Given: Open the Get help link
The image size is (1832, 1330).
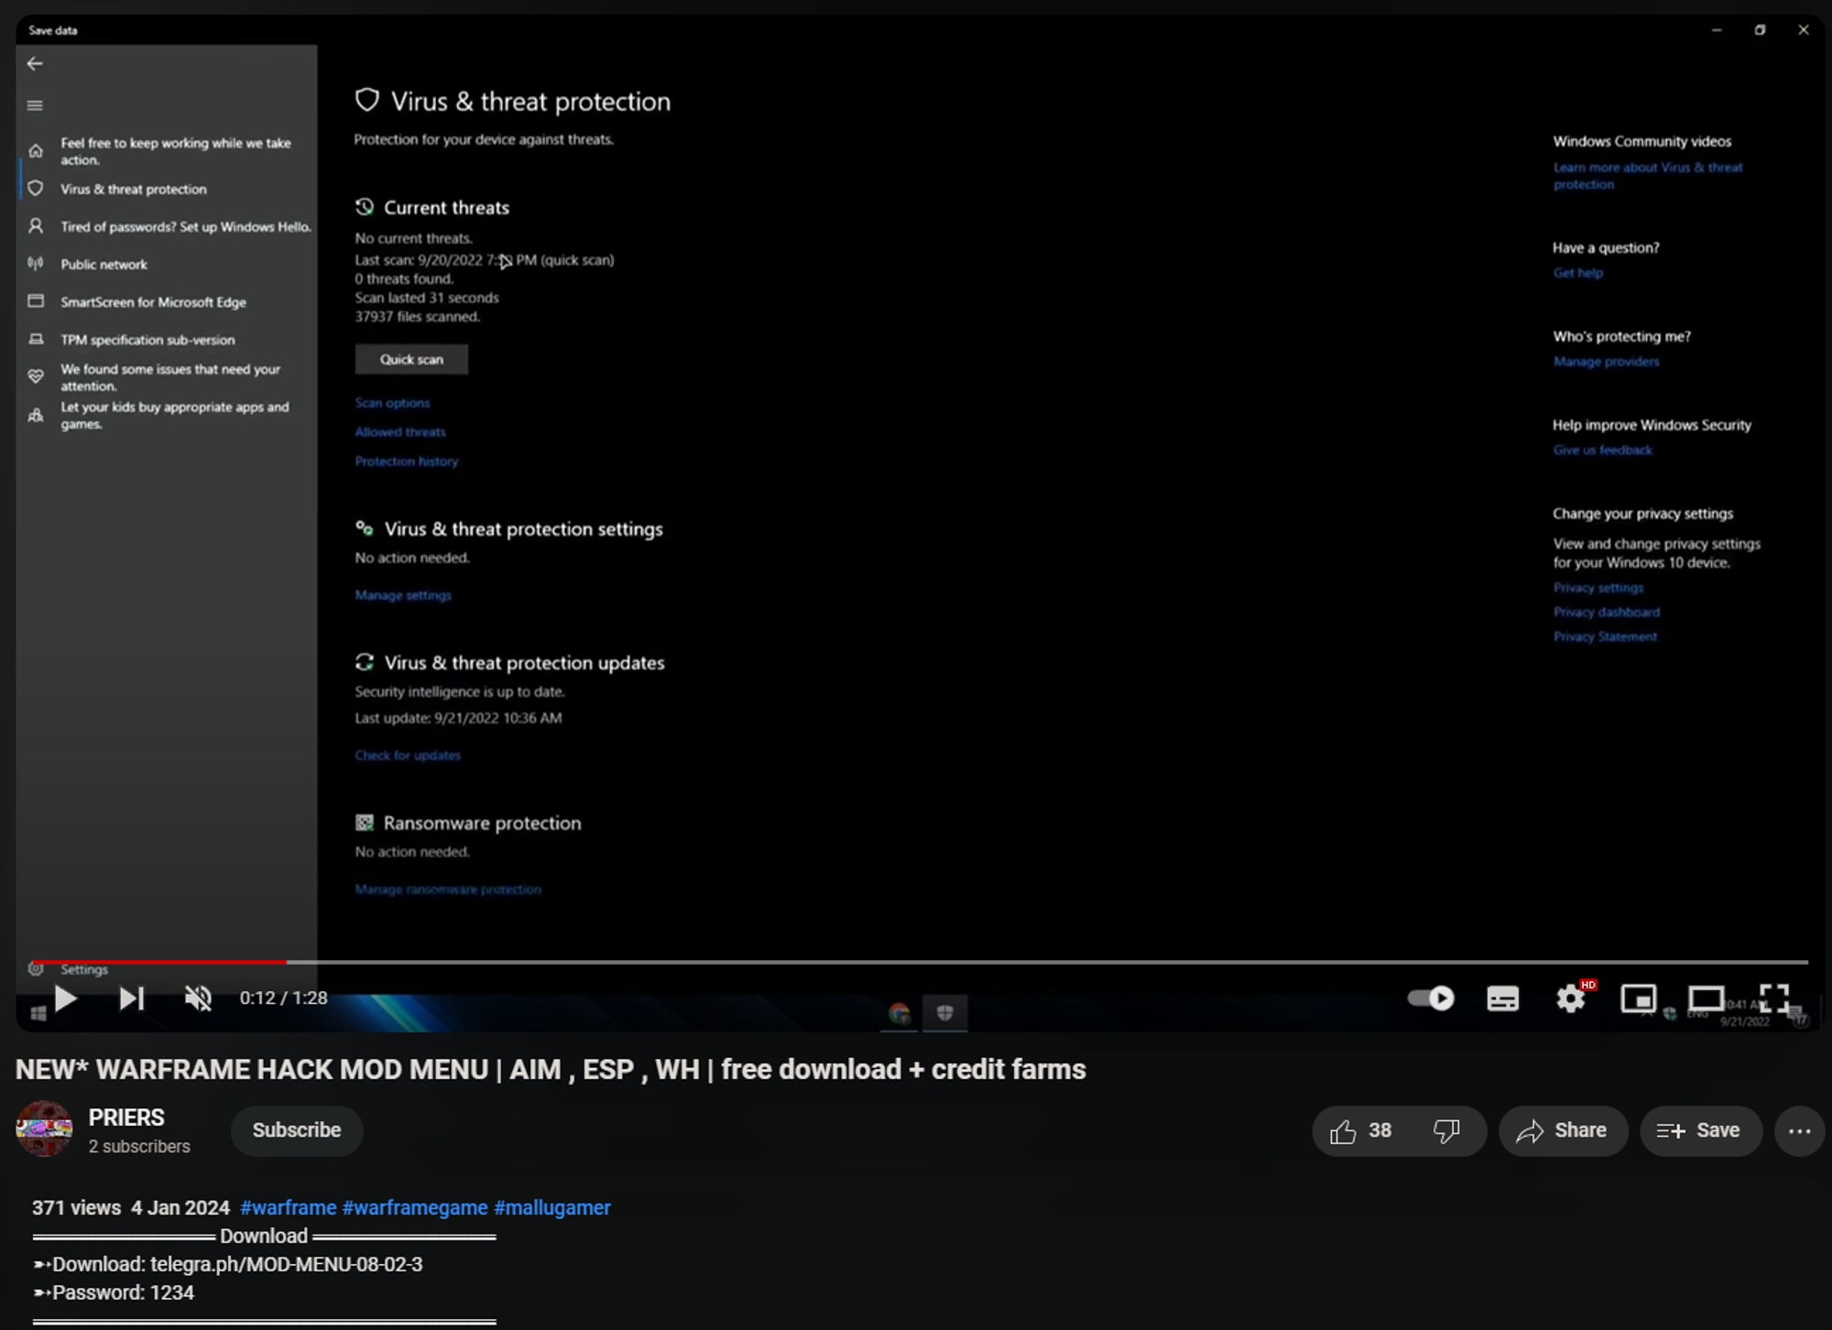Looking at the screenshot, I should [1578, 273].
